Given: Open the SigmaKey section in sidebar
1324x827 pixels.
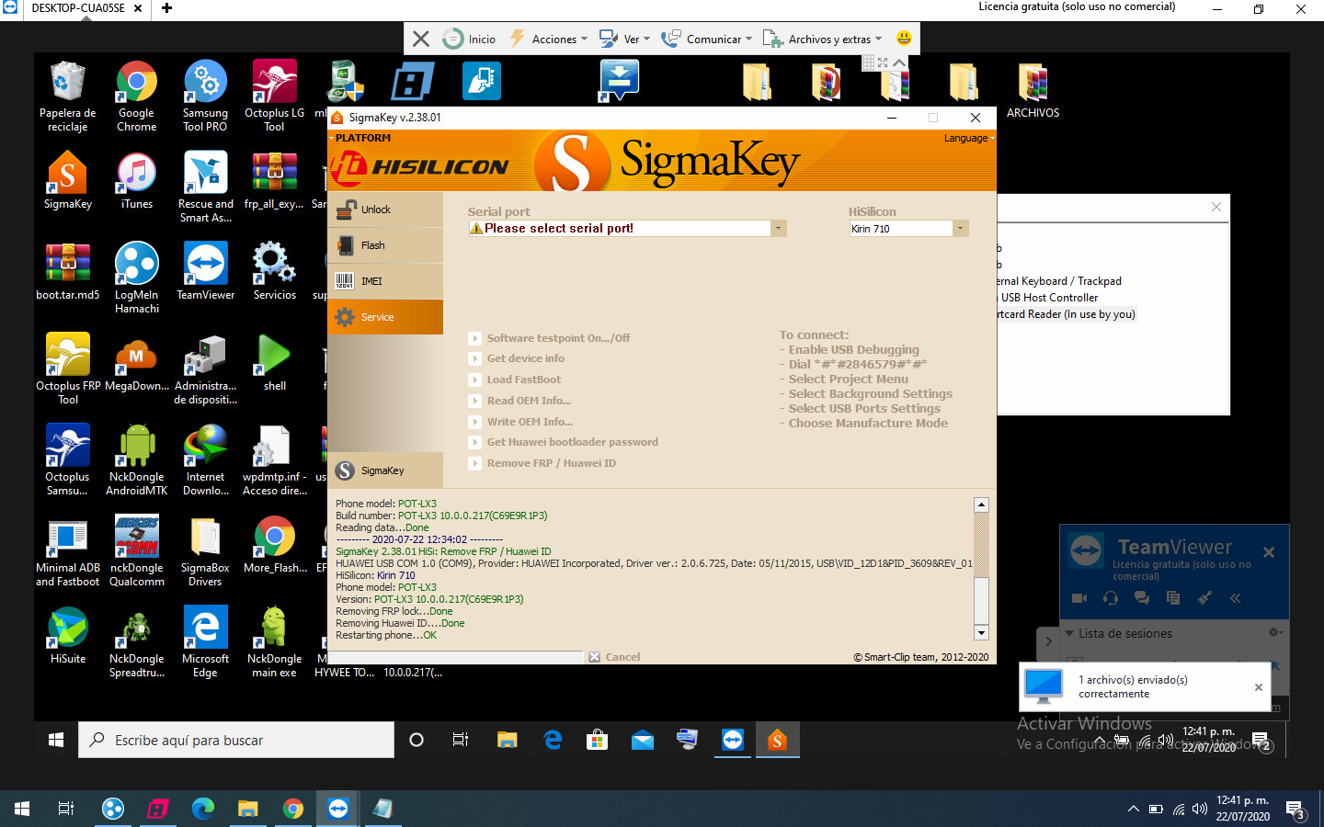Looking at the screenshot, I should coord(385,470).
